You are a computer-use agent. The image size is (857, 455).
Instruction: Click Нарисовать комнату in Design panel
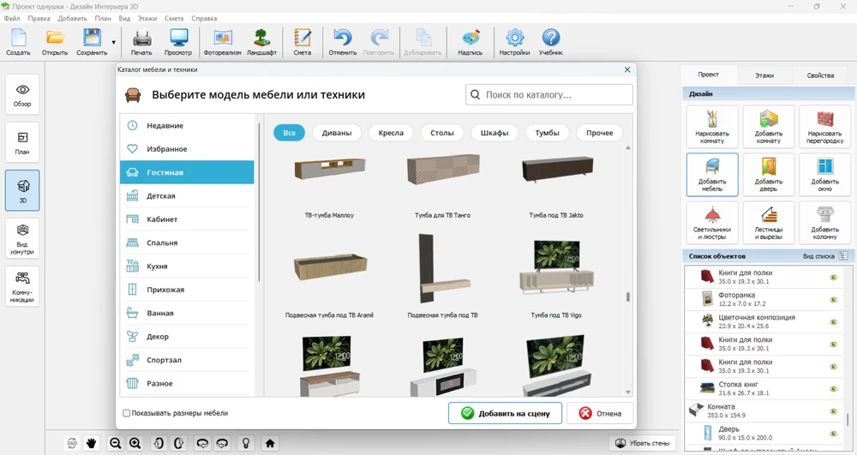click(x=712, y=127)
